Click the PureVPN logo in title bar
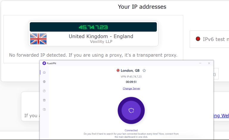Screen dimensions: 229x140 [x=44, y=63]
